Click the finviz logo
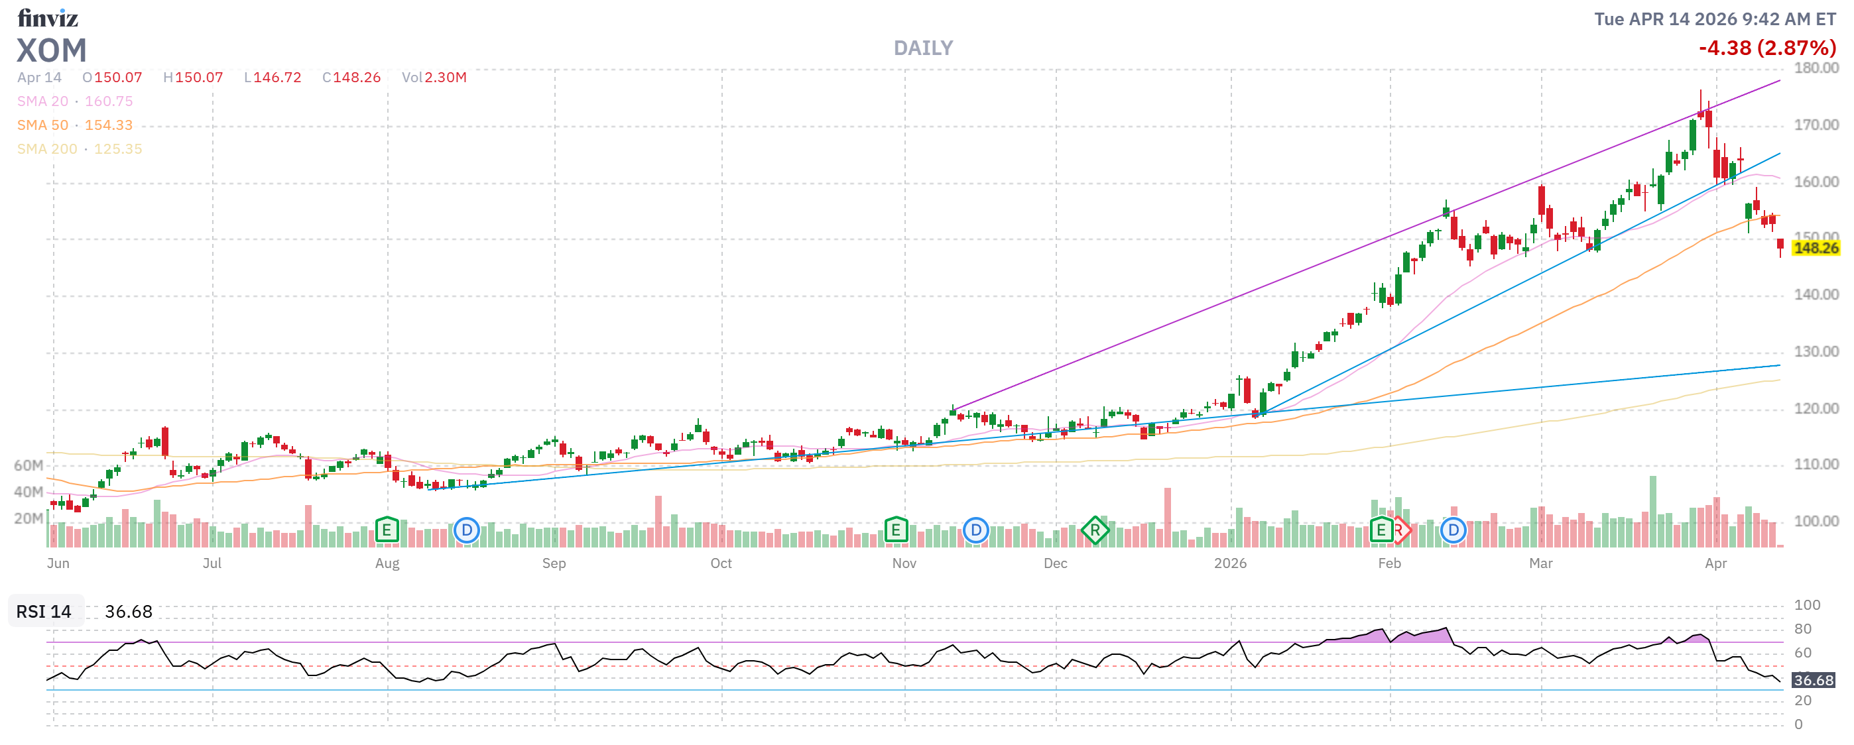 point(48,17)
